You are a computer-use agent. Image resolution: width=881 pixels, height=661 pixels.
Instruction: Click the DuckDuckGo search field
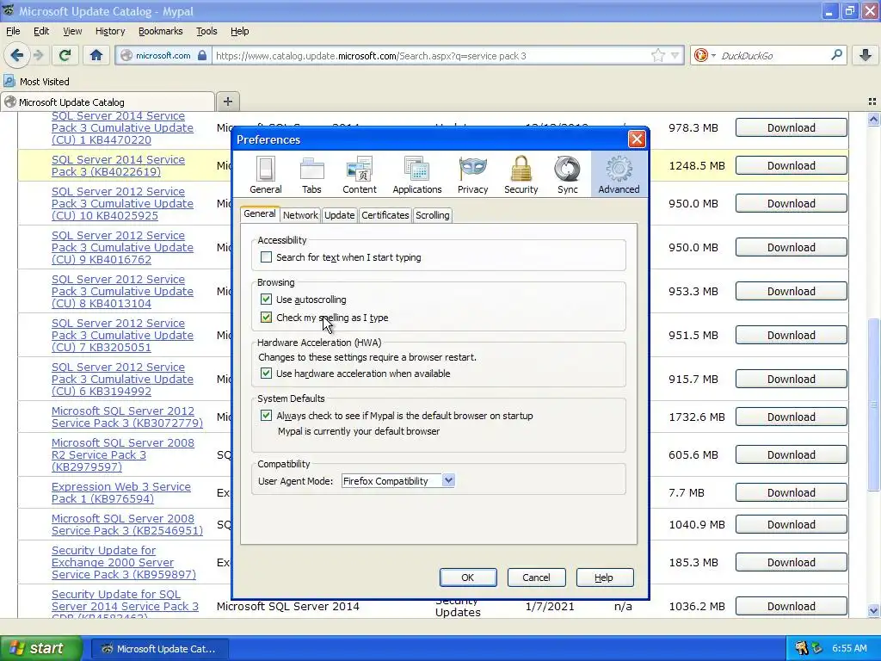773,56
